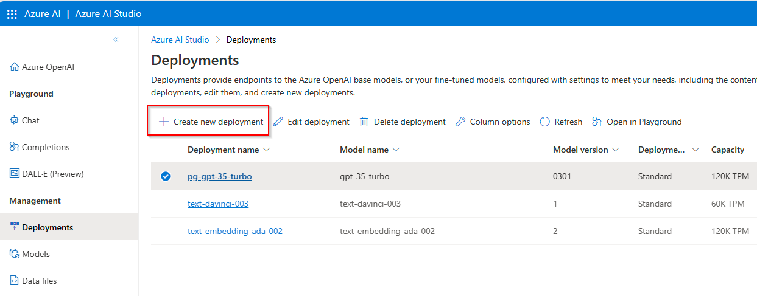Expand the Model name column dropdown
Screen dimensions: 757x296
click(x=396, y=150)
